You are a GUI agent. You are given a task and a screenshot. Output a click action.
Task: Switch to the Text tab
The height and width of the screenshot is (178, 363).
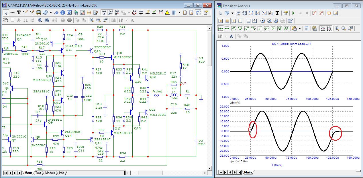pos(38,173)
